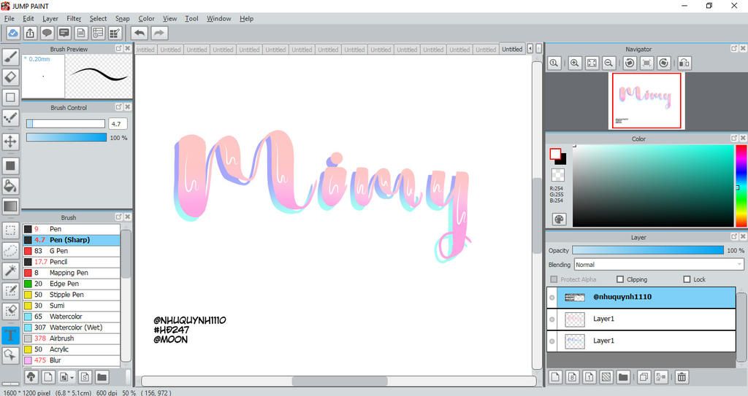Click the horizontal canvas scrollbar
Viewport: 748px width, 396px height.
pos(339,381)
